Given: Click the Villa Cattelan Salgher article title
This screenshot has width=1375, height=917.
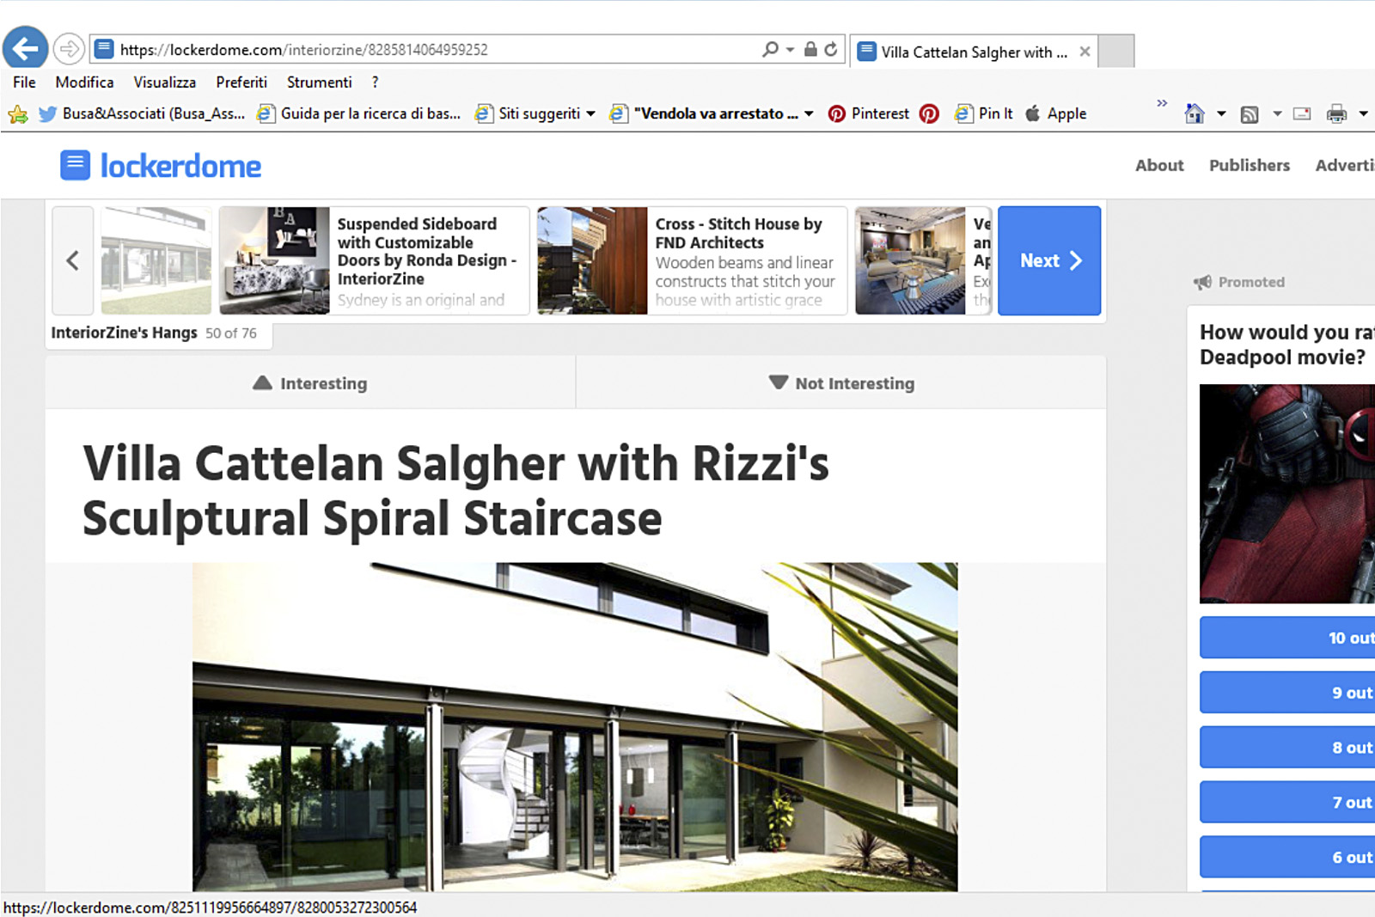Looking at the screenshot, I should tap(455, 491).
